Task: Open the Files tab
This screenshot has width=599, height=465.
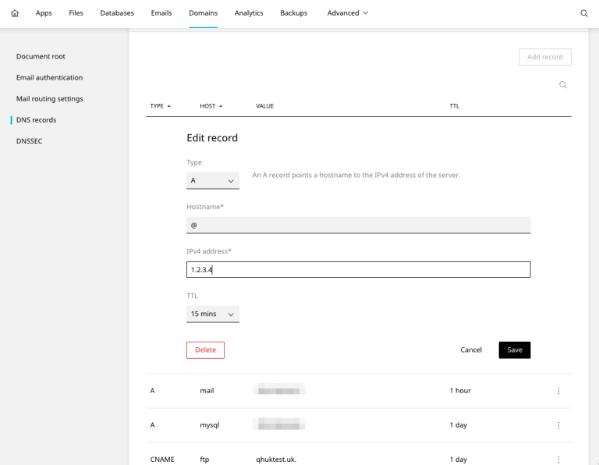Action: tap(76, 13)
